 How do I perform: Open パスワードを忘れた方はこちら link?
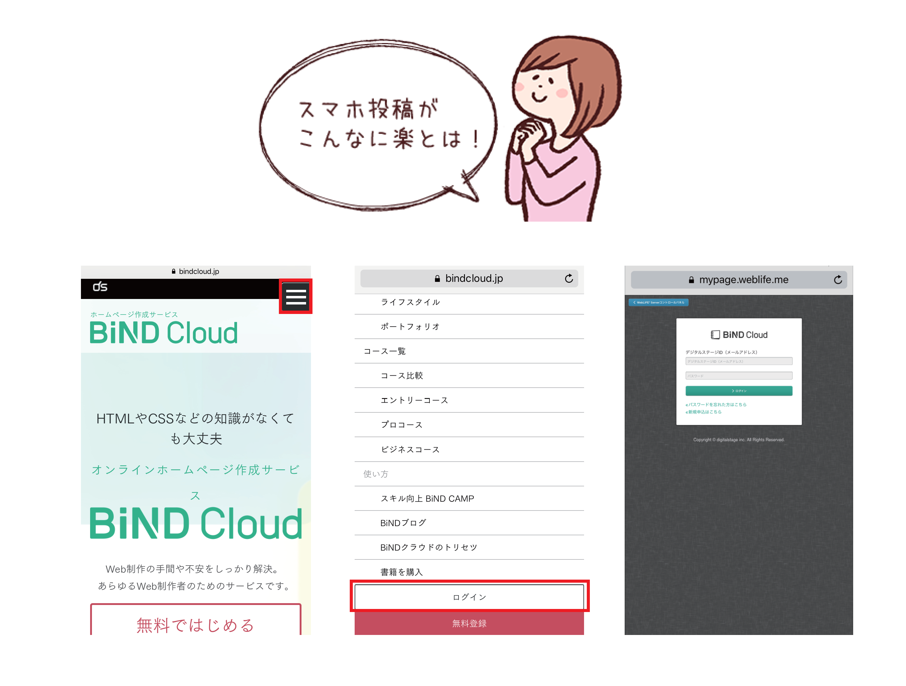(x=716, y=404)
